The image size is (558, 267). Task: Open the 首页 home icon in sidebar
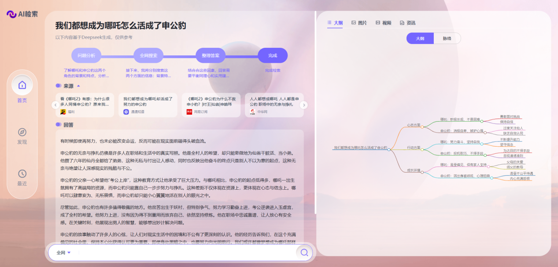(22, 85)
